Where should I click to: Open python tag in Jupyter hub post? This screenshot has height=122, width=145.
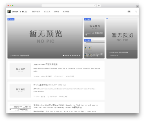pyautogui.click(x=43, y=76)
